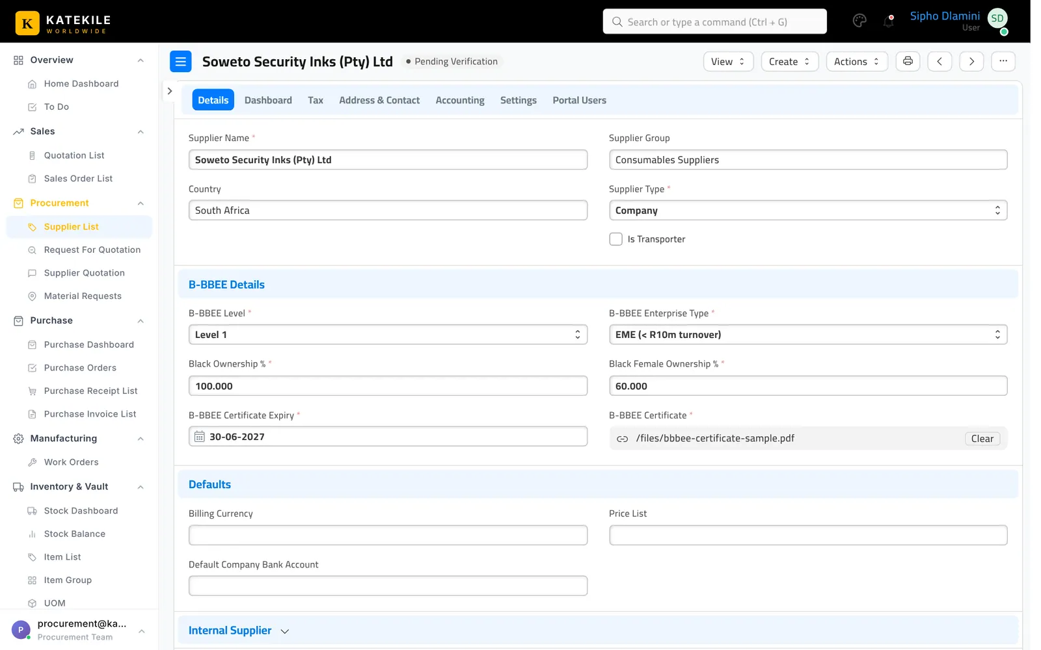Open the bbbee-certificate-sample.pdf link
Viewport: 1041px width, 650px height.
[x=715, y=438]
